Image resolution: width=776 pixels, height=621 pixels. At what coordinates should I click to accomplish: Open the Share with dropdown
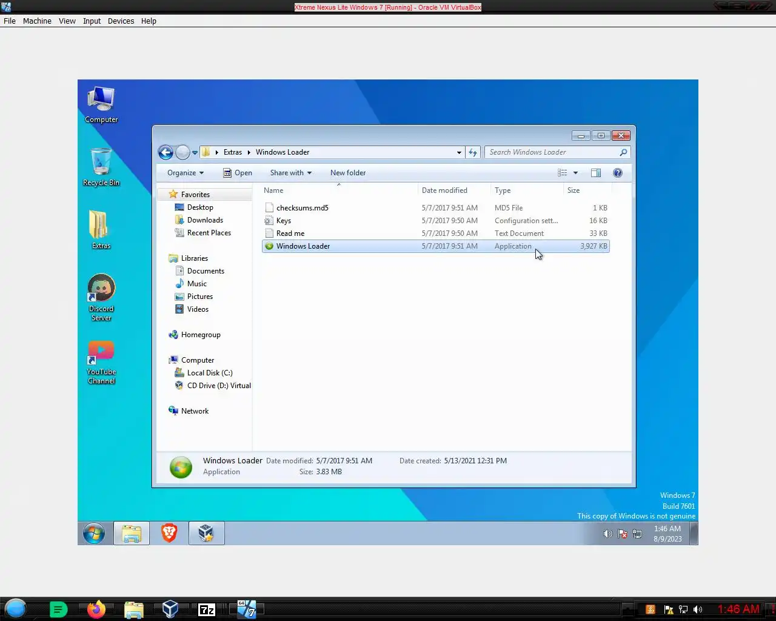(291, 173)
